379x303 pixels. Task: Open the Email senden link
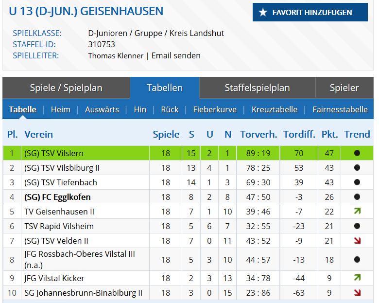click(176, 55)
